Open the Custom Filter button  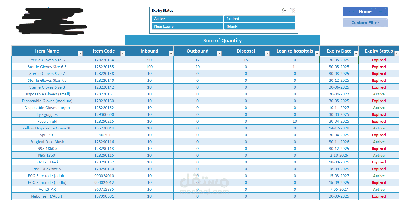coord(365,23)
